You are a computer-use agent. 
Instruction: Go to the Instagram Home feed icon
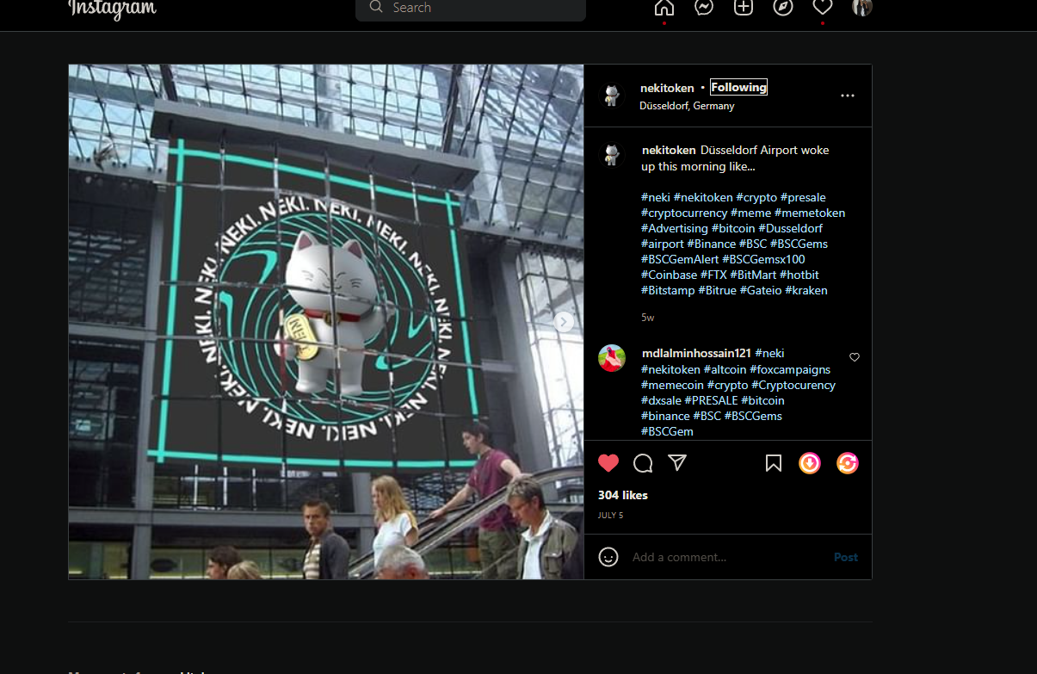664,7
